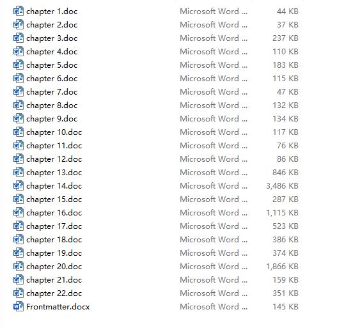This screenshot has height=328, width=353.
Task: Select the Frontmatter.docx file icon
Action: coord(19,307)
